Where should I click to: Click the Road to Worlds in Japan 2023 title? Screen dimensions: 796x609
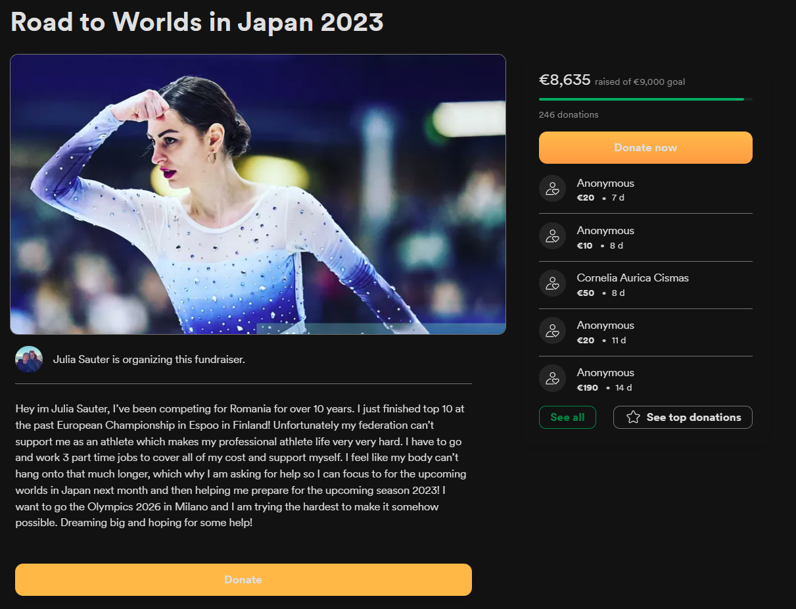[197, 22]
